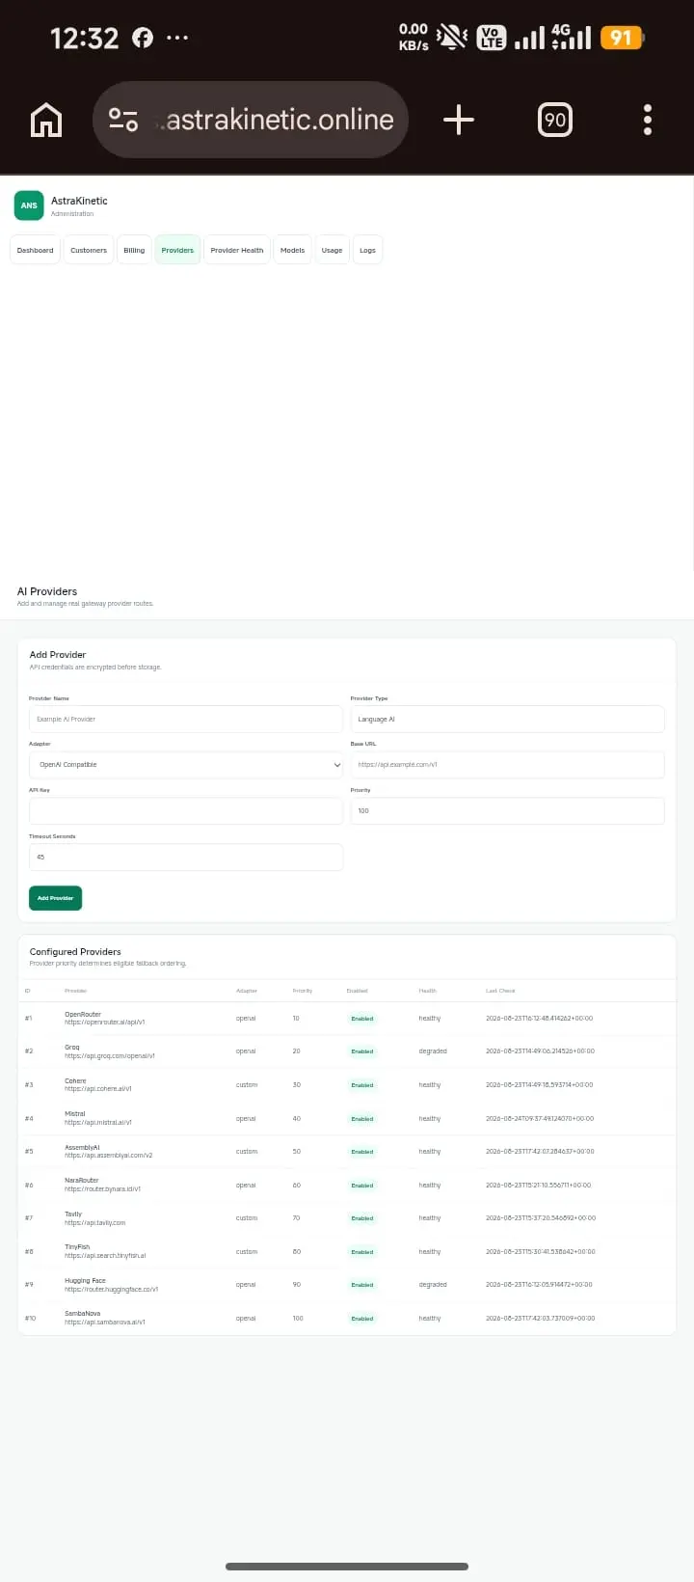Click the Provider Type field
The image size is (694, 1582).
coord(507,719)
